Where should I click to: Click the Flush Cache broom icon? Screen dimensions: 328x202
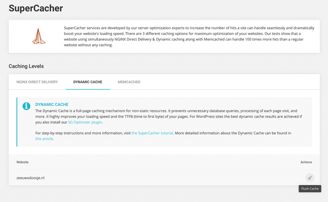pos(310,178)
